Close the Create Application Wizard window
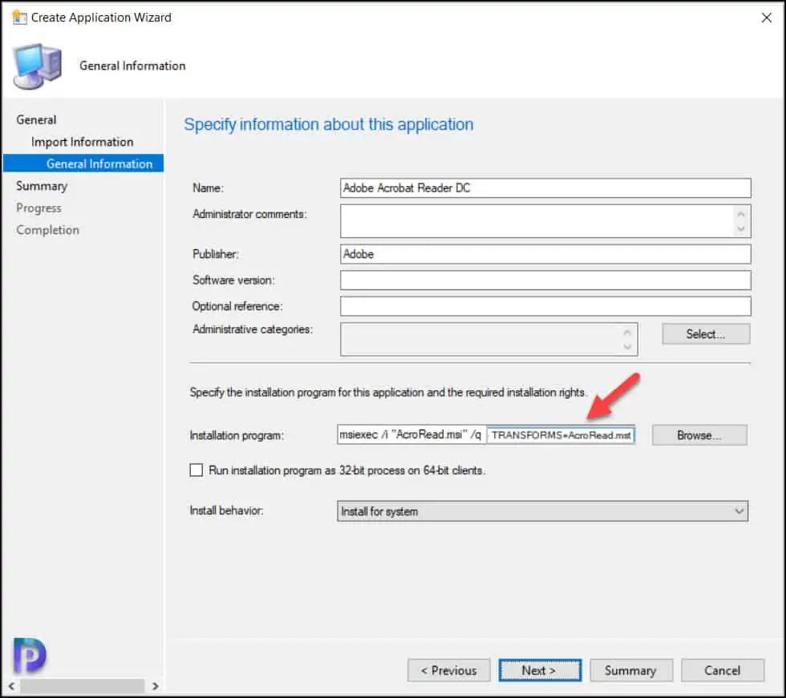The image size is (786, 698). click(766, 18)
